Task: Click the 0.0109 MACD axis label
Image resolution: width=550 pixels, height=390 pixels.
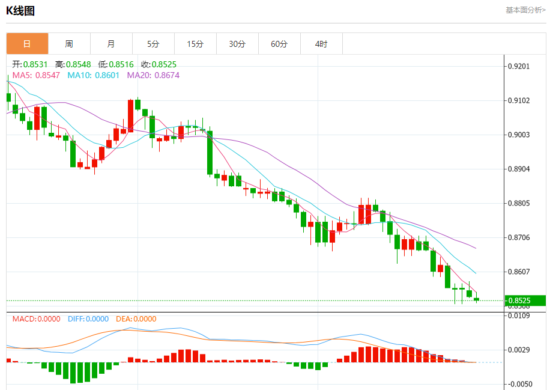Action: (519, 315)
